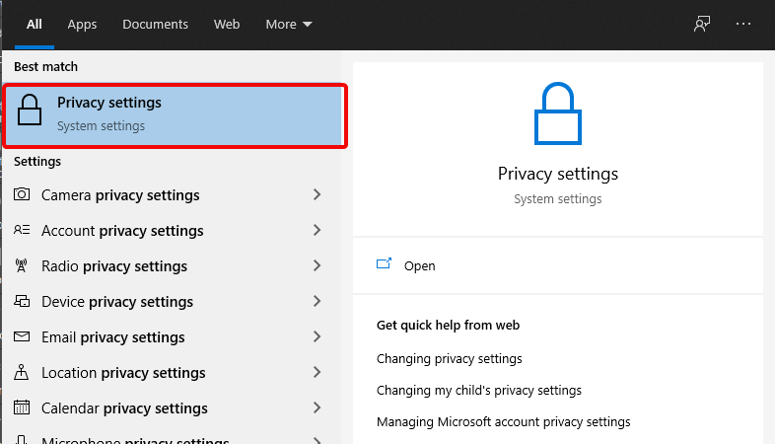Expand Email privacy settings arrow
Screen dimensions: 775x444
317,336
